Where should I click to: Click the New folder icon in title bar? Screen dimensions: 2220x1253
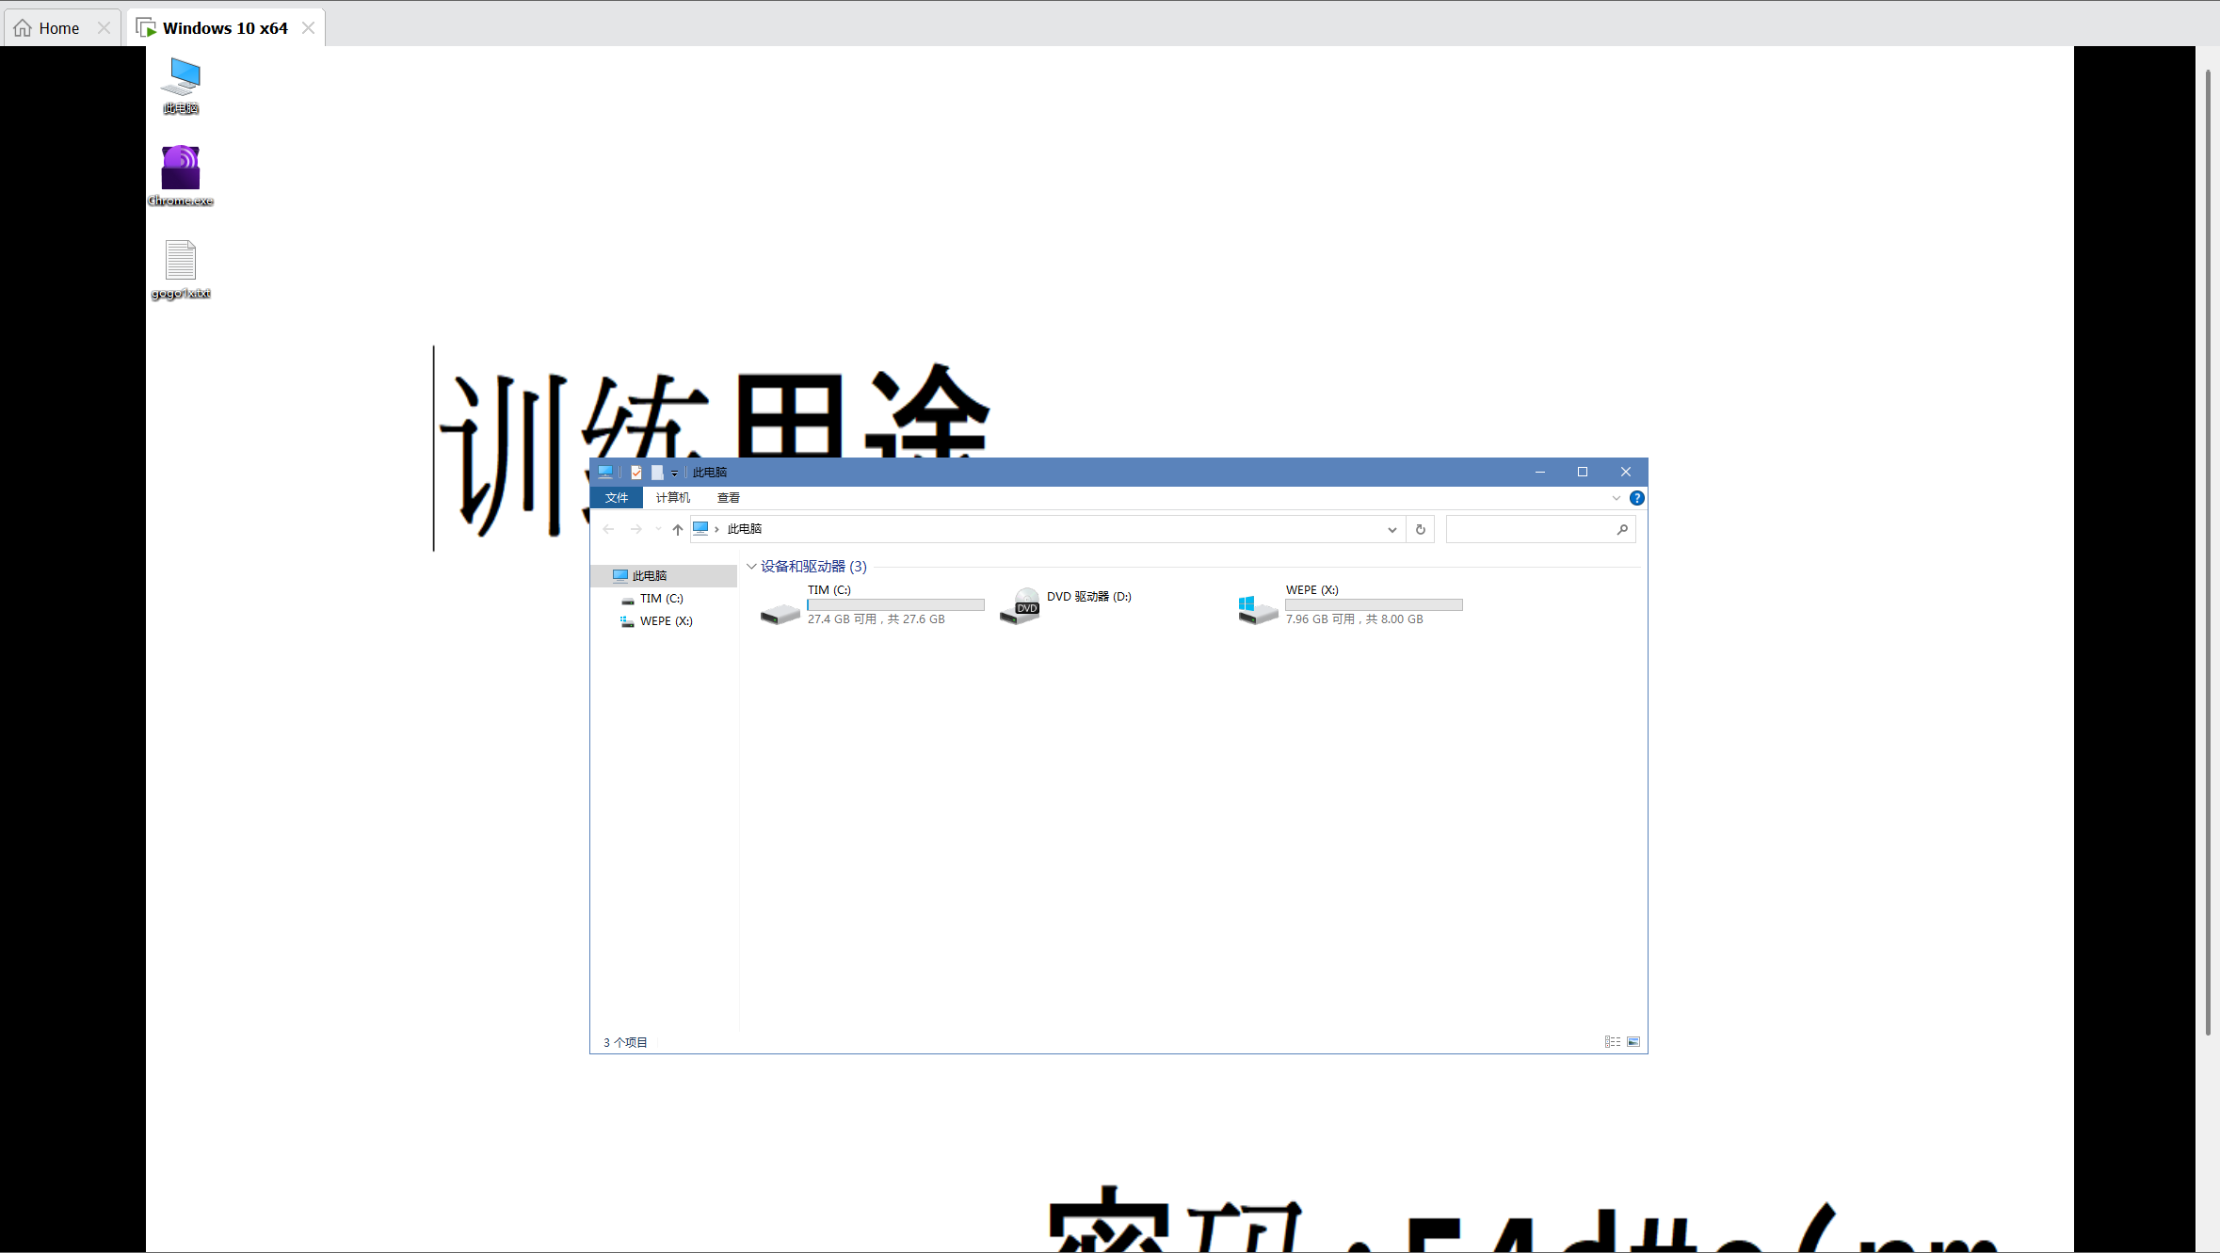click(x=657, y=473)
